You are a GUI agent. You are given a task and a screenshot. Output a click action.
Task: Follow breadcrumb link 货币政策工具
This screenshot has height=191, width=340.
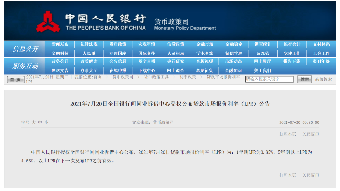click(x=156, y=77)
